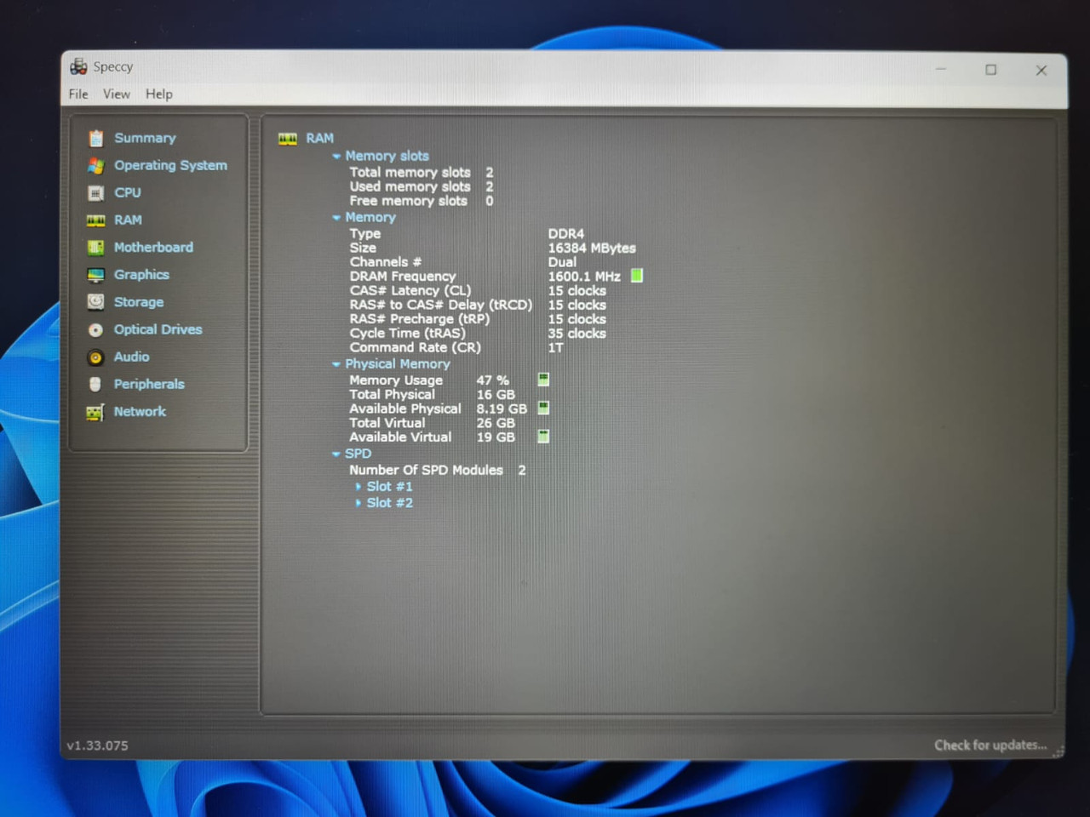This screenshot has height=817, width=1090.
Task: Open the View menu
Action: point(117,94)
